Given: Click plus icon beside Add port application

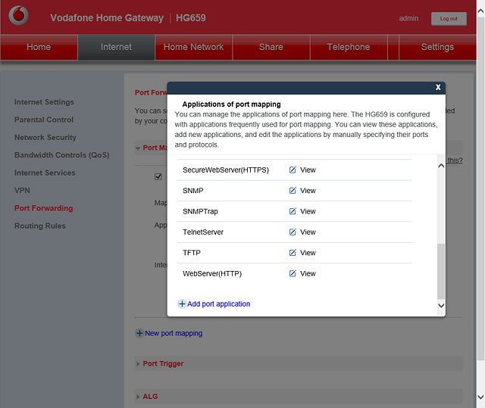Looking at the screenshot, I should coord(182,304).
